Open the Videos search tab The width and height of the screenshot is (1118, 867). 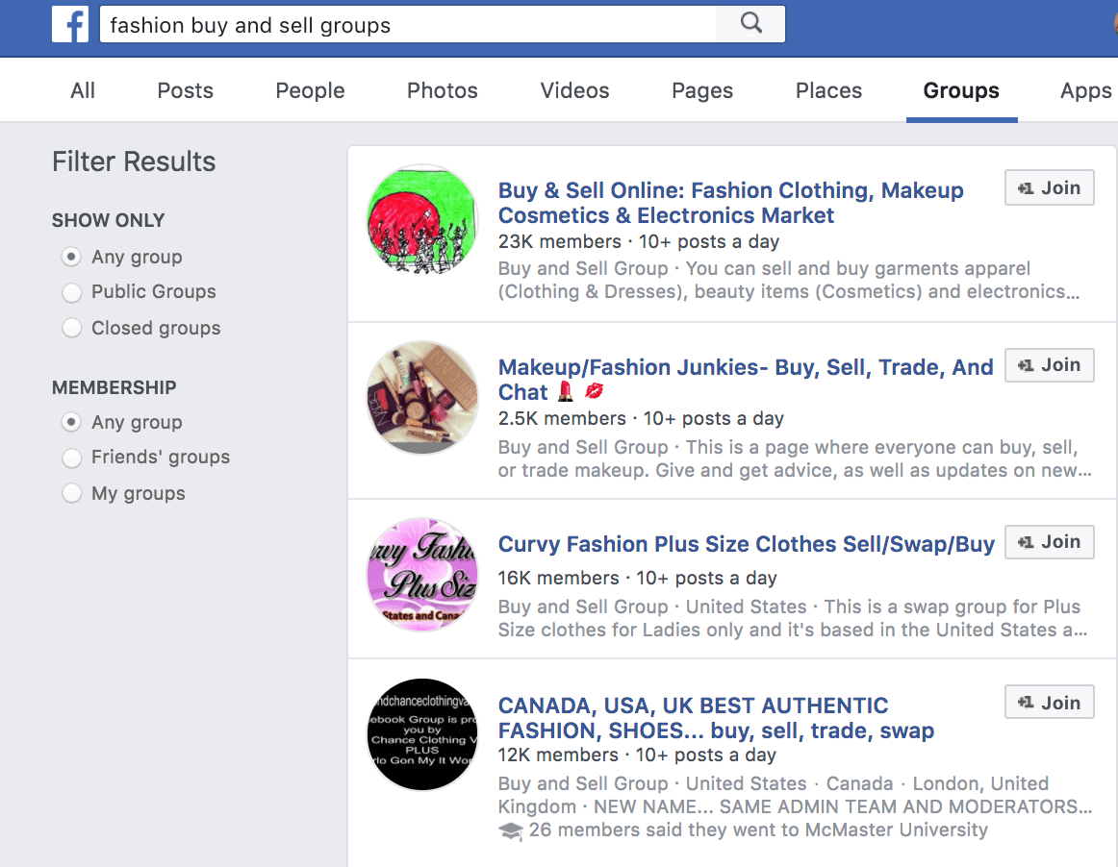click(574, 91)
